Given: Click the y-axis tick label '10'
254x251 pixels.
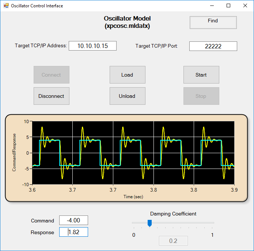Looking at the screenshot, I should [26, 122].
